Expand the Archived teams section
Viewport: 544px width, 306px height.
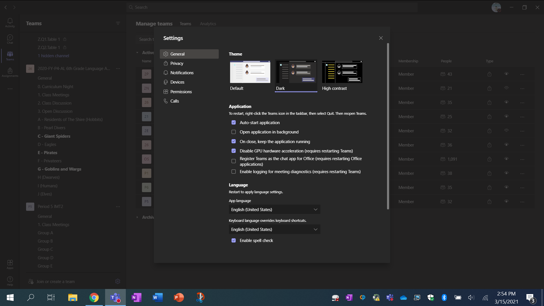(x=137, y=217)
